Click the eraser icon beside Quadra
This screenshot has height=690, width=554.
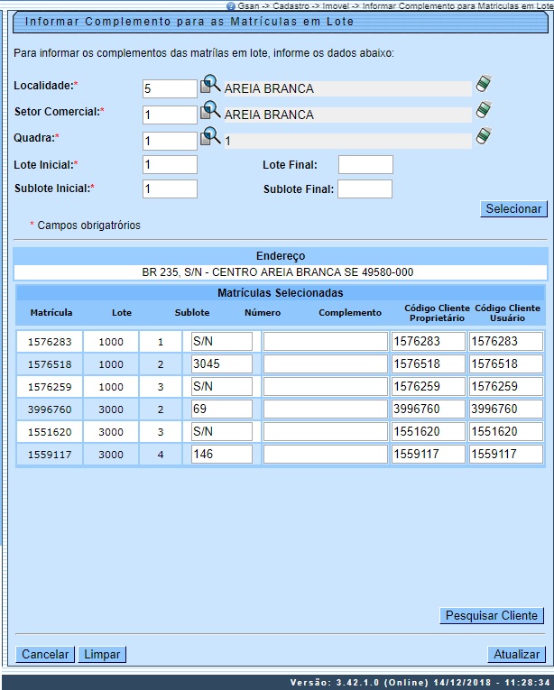coord(484,137)
